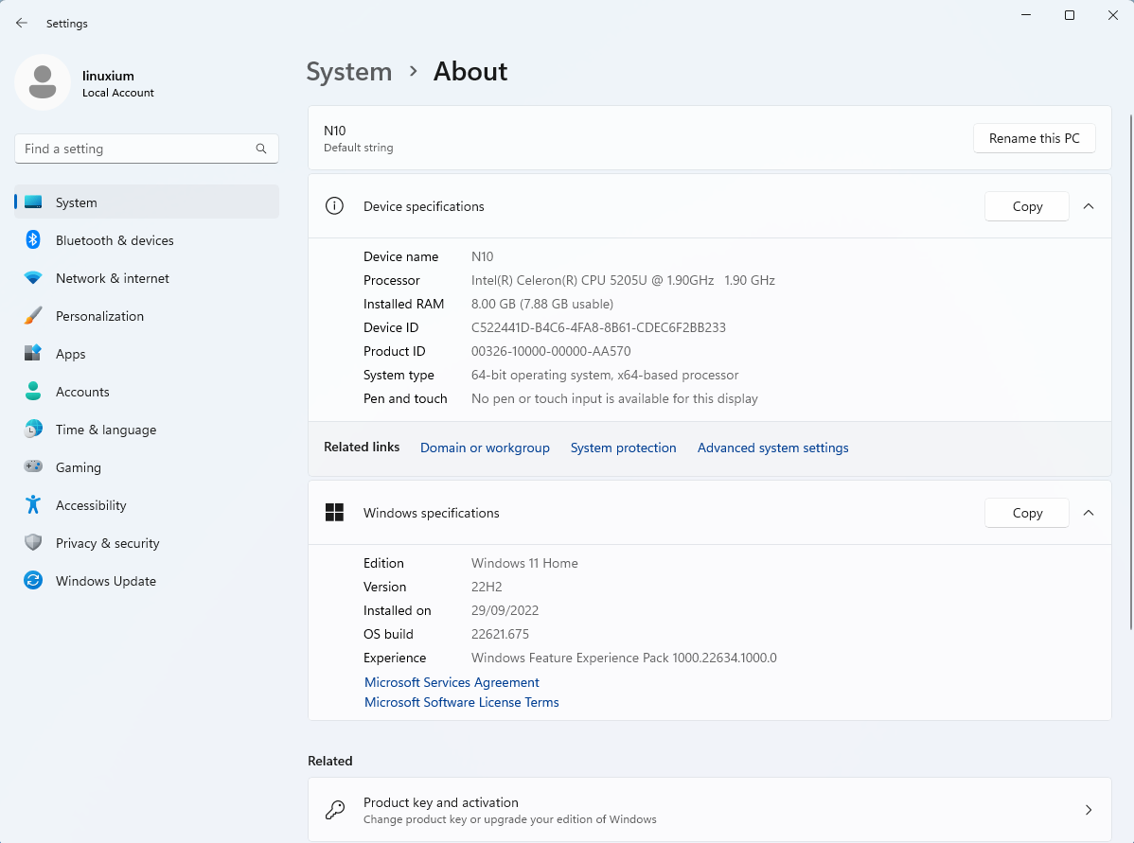Screen dimensions: 1134x843
Task: Go to Privacy & security settings
Action: (x=147, y=543)
